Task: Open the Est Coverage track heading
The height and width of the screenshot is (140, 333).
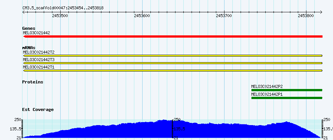Action: [38, 109]
